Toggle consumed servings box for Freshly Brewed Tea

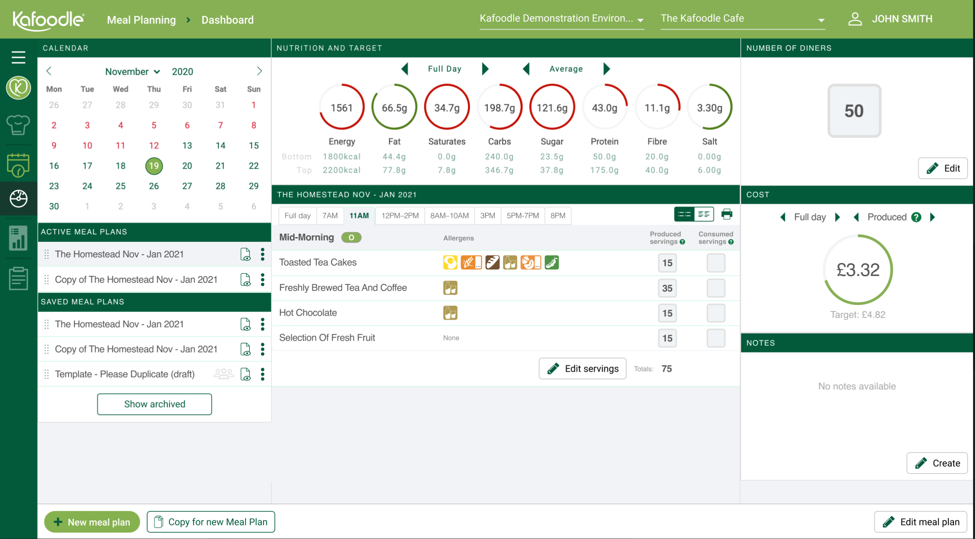716,288
